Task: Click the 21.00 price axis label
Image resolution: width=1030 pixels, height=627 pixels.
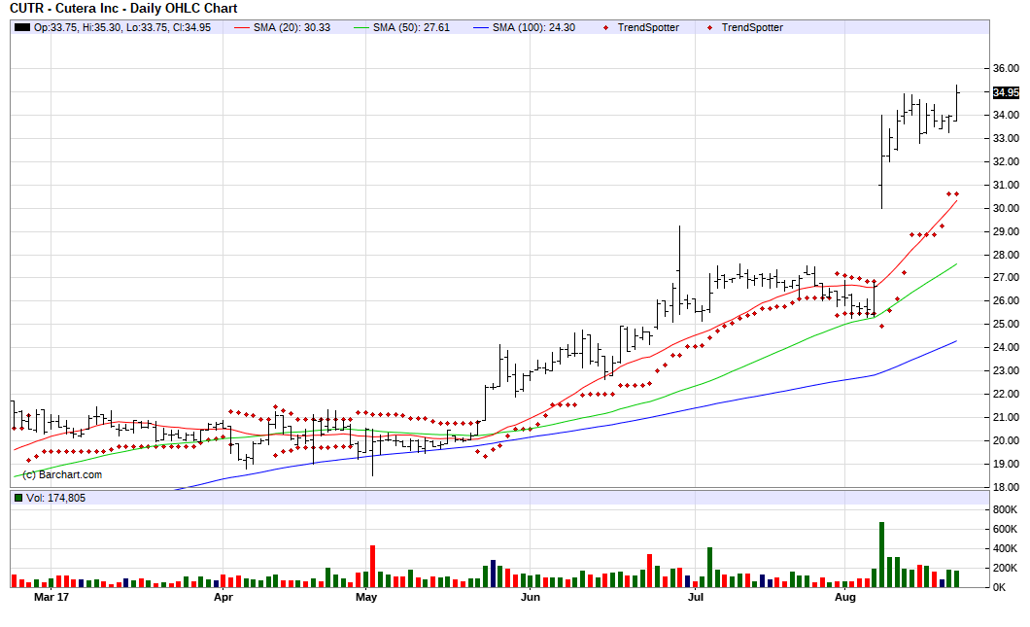Action: pos(1006,417)
